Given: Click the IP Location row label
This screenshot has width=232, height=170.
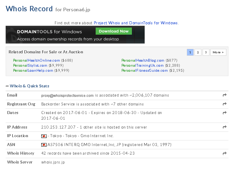Looking at the screenshot, I should pyautogui.click(x=18, y=136).
